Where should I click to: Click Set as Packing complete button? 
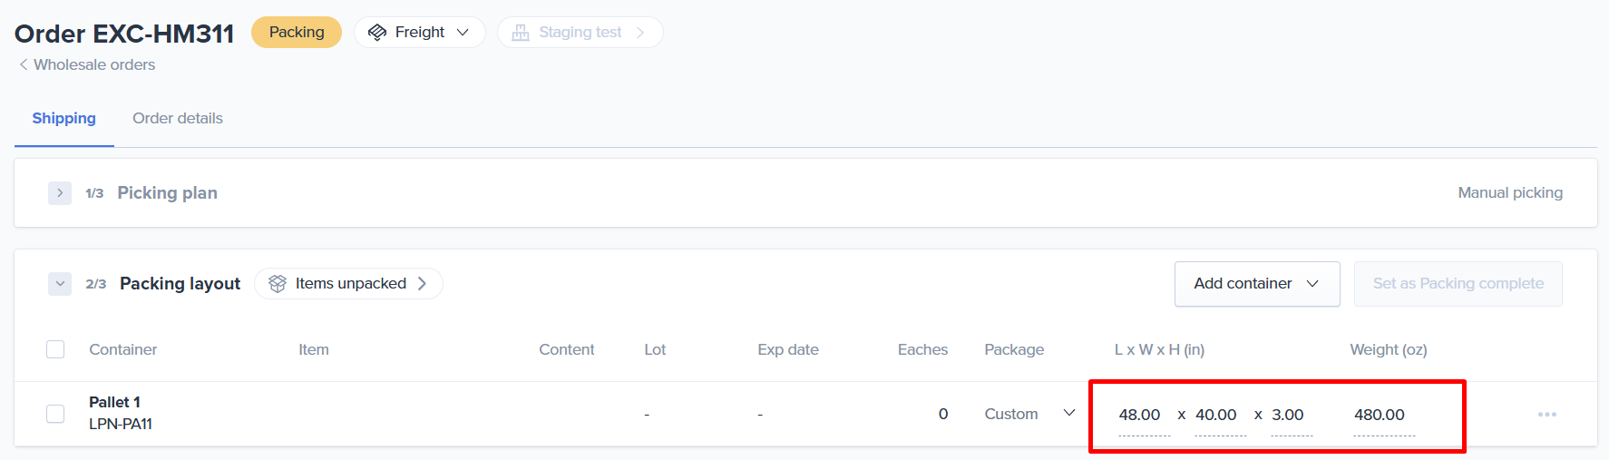point(1458,284)
